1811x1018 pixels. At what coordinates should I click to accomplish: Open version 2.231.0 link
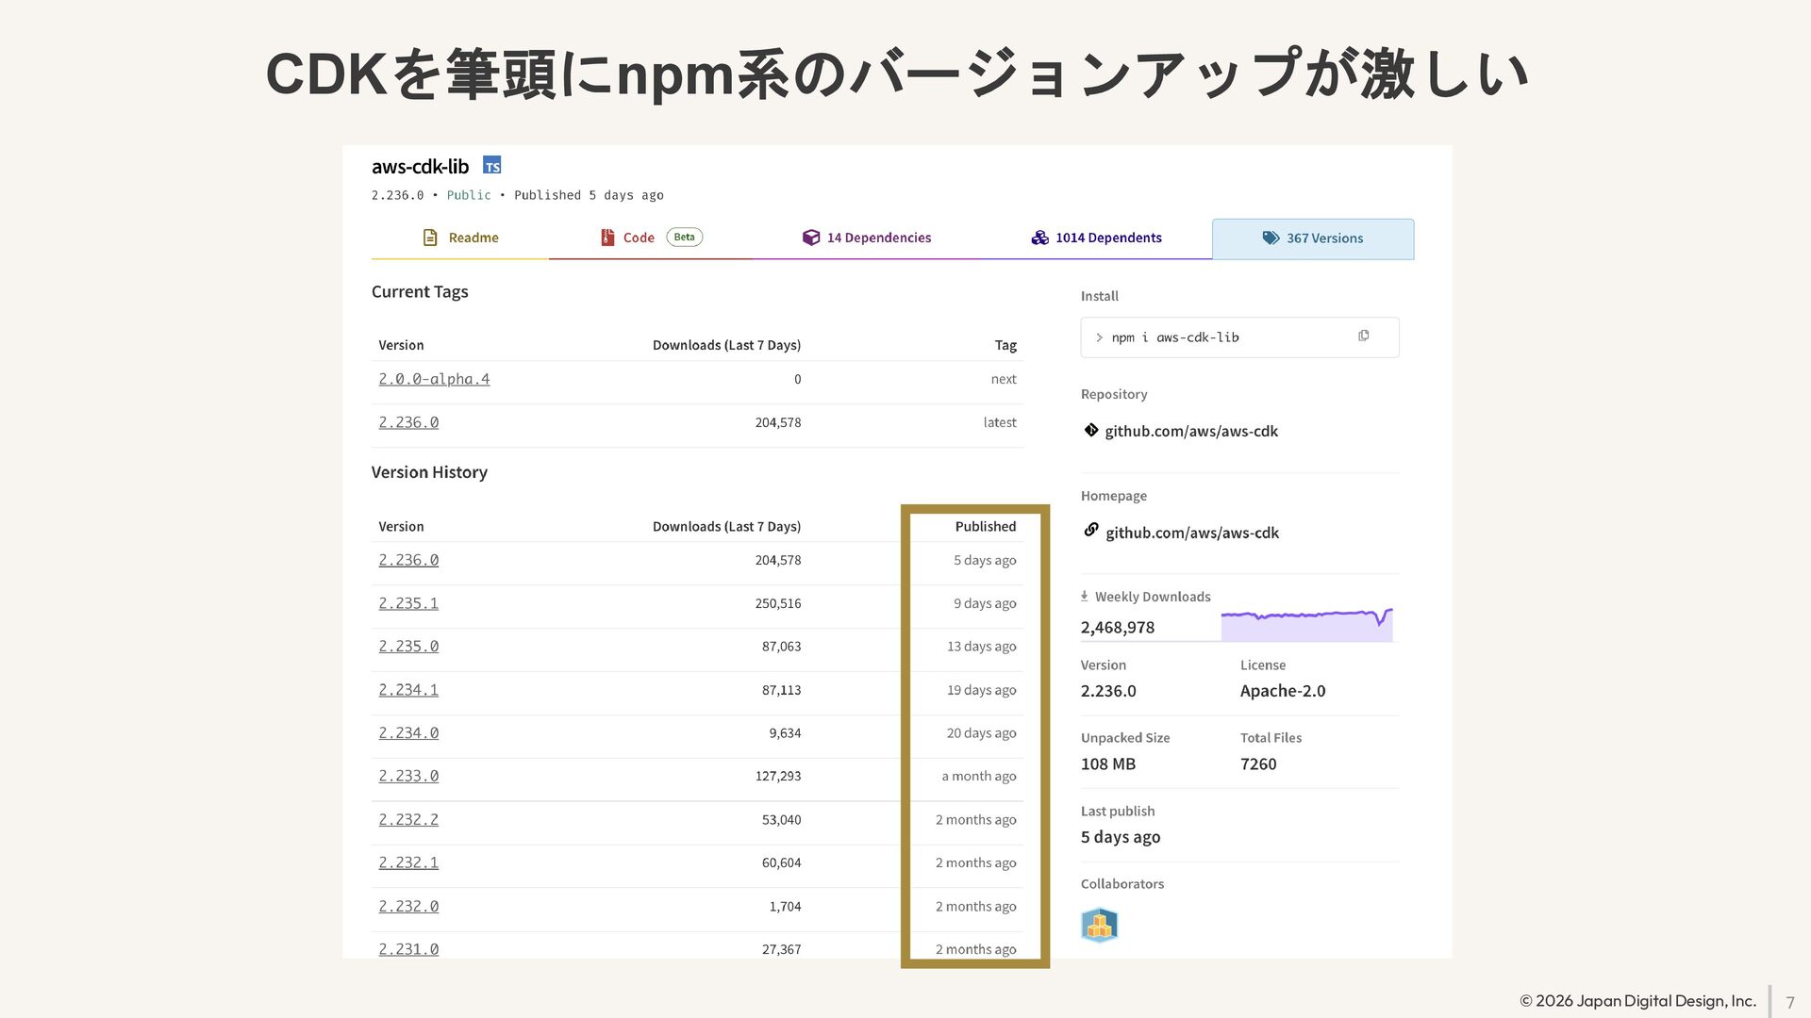(408, 949)
